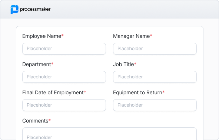Viewport: 219px width, 140px height.
Task: Click the Employee Name label
Action: [x=42, y=36]
